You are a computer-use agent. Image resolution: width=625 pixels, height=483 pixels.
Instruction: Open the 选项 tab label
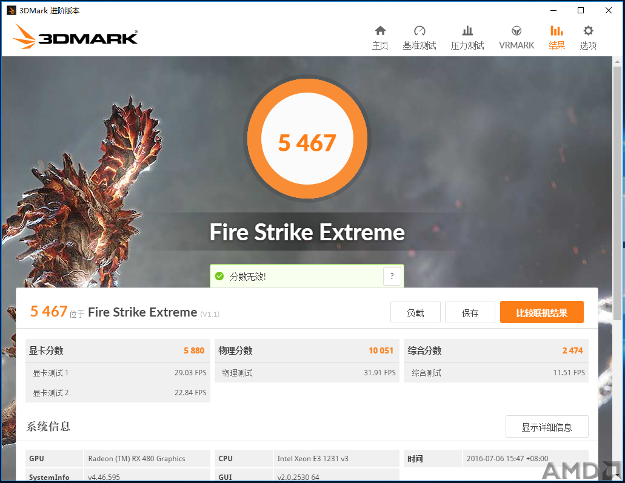click(x=588, y=46)
